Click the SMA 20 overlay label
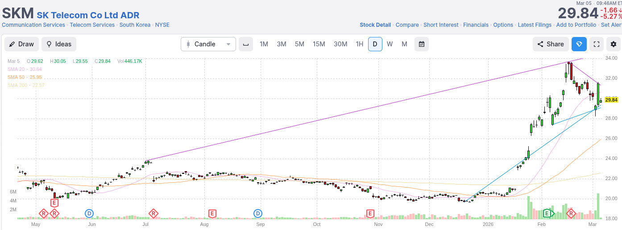 pyautogui.click(x=25, y=69)
